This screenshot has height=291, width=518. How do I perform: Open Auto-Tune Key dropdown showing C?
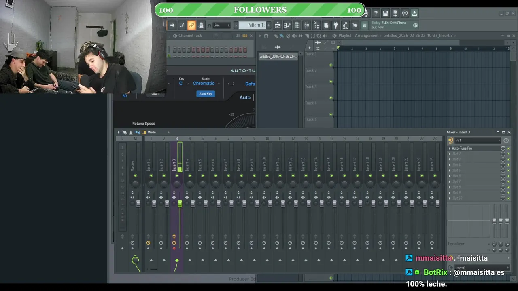[x=183, y=84]
